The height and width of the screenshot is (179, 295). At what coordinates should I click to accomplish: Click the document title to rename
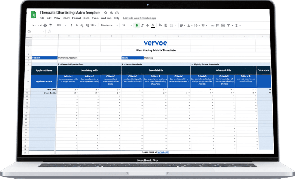point(70,13)
